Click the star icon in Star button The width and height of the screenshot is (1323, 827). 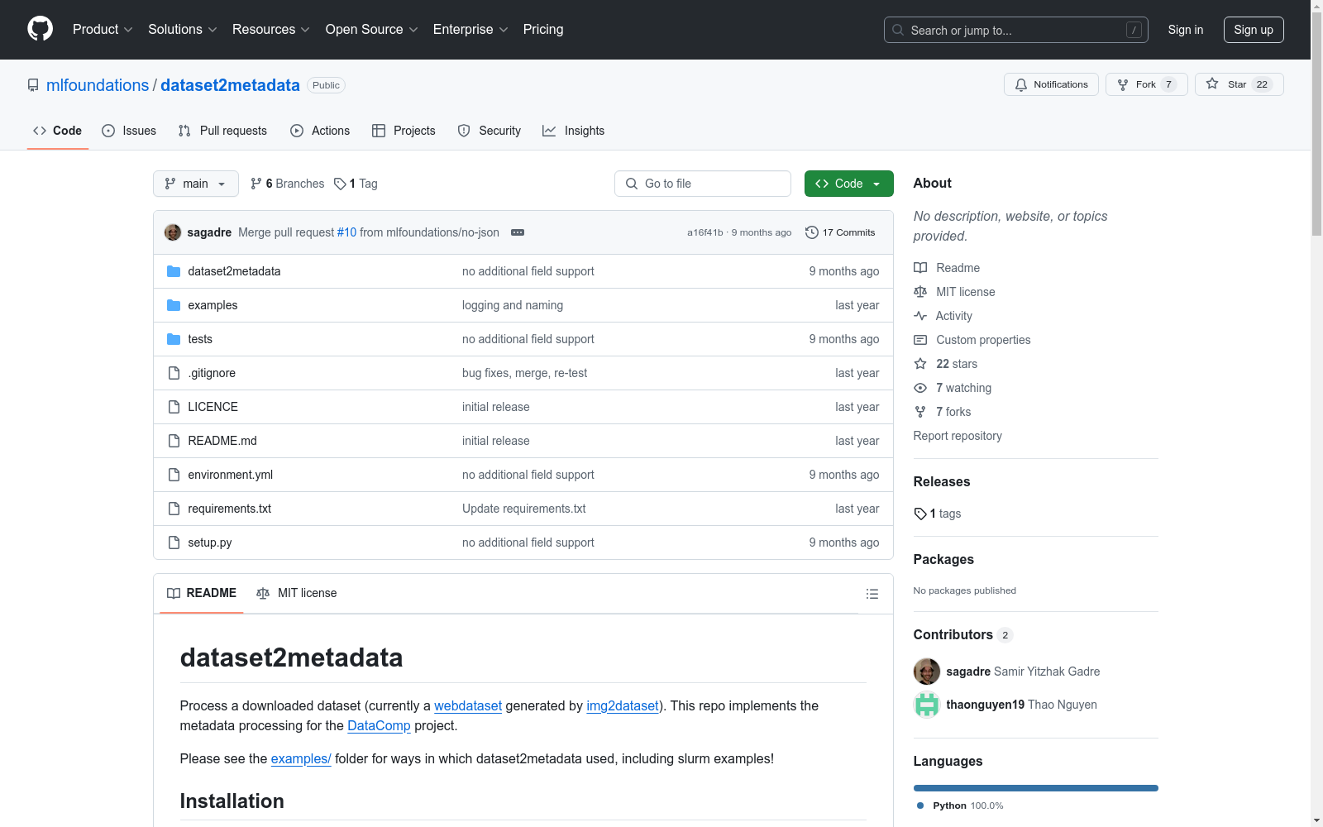point(1212,84)
